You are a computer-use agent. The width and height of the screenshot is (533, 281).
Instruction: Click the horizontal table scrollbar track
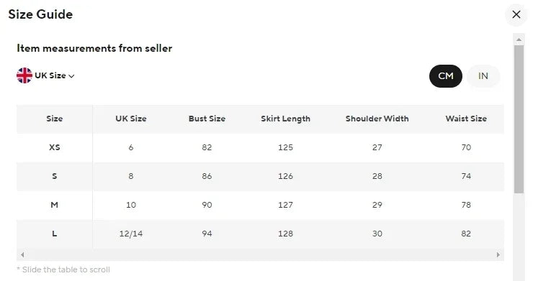[261, 254]
